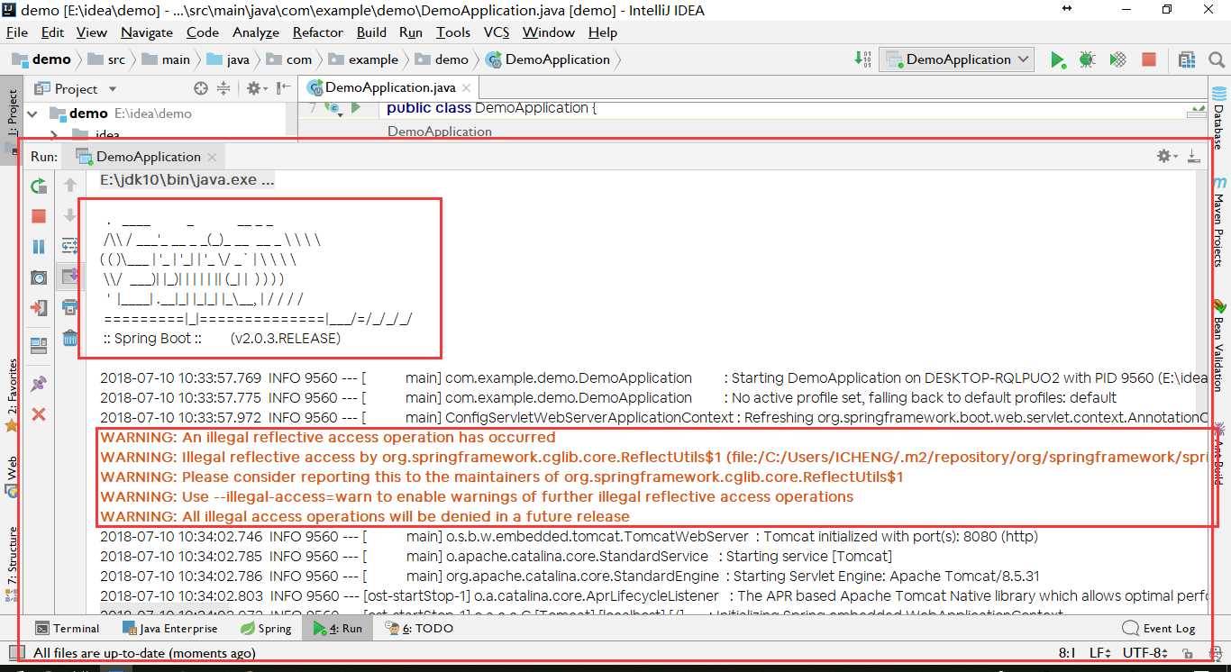The width and height of the screenshot is (1231, 672).
Task: Change the LF line separator
Action: 1100,653
